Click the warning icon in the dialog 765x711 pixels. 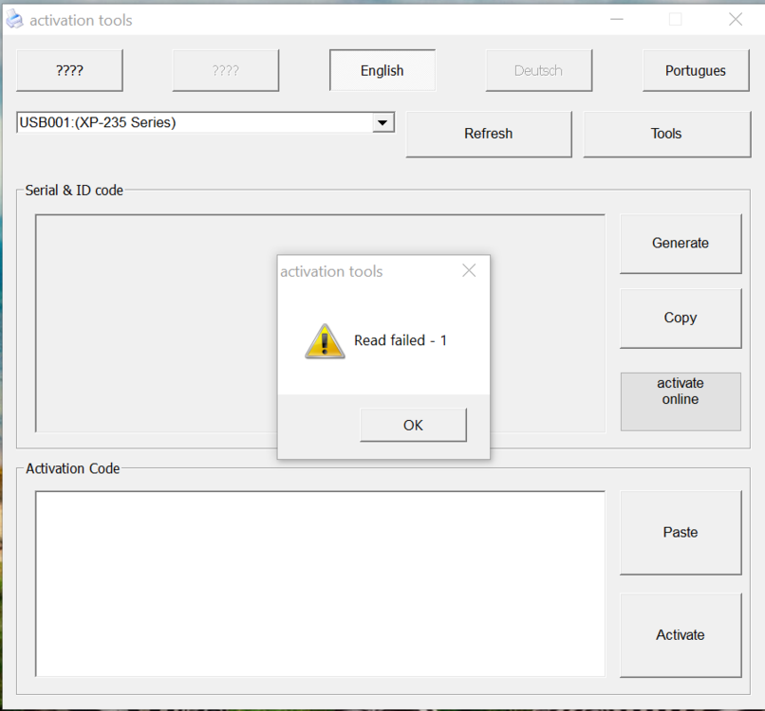(x=325, y=340)
